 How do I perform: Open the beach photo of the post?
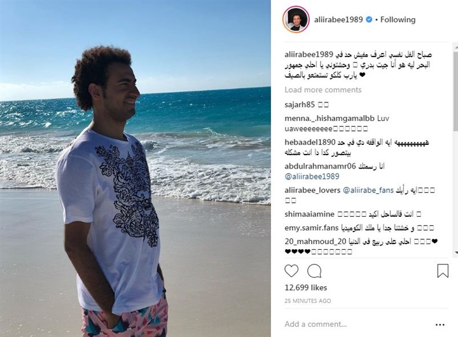135,168
